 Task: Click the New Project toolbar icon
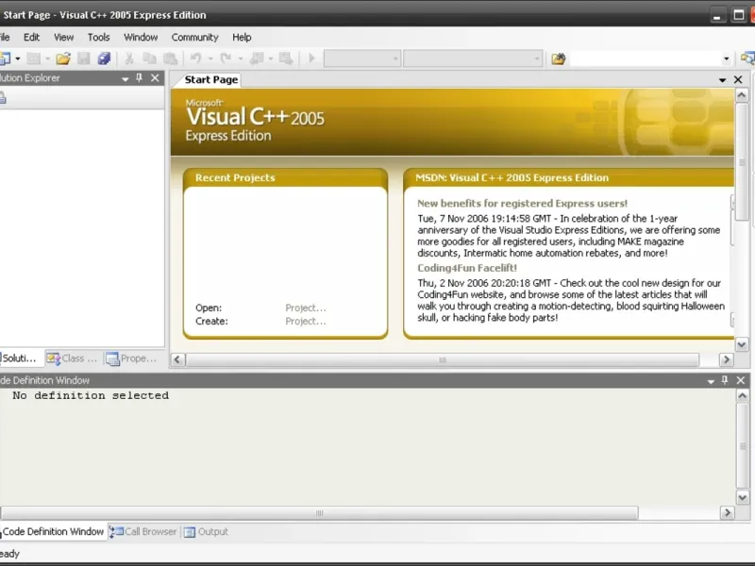coord(5,58)
